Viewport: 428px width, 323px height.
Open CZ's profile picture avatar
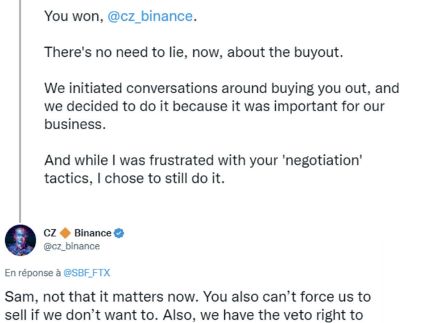[x=21, y=240]
